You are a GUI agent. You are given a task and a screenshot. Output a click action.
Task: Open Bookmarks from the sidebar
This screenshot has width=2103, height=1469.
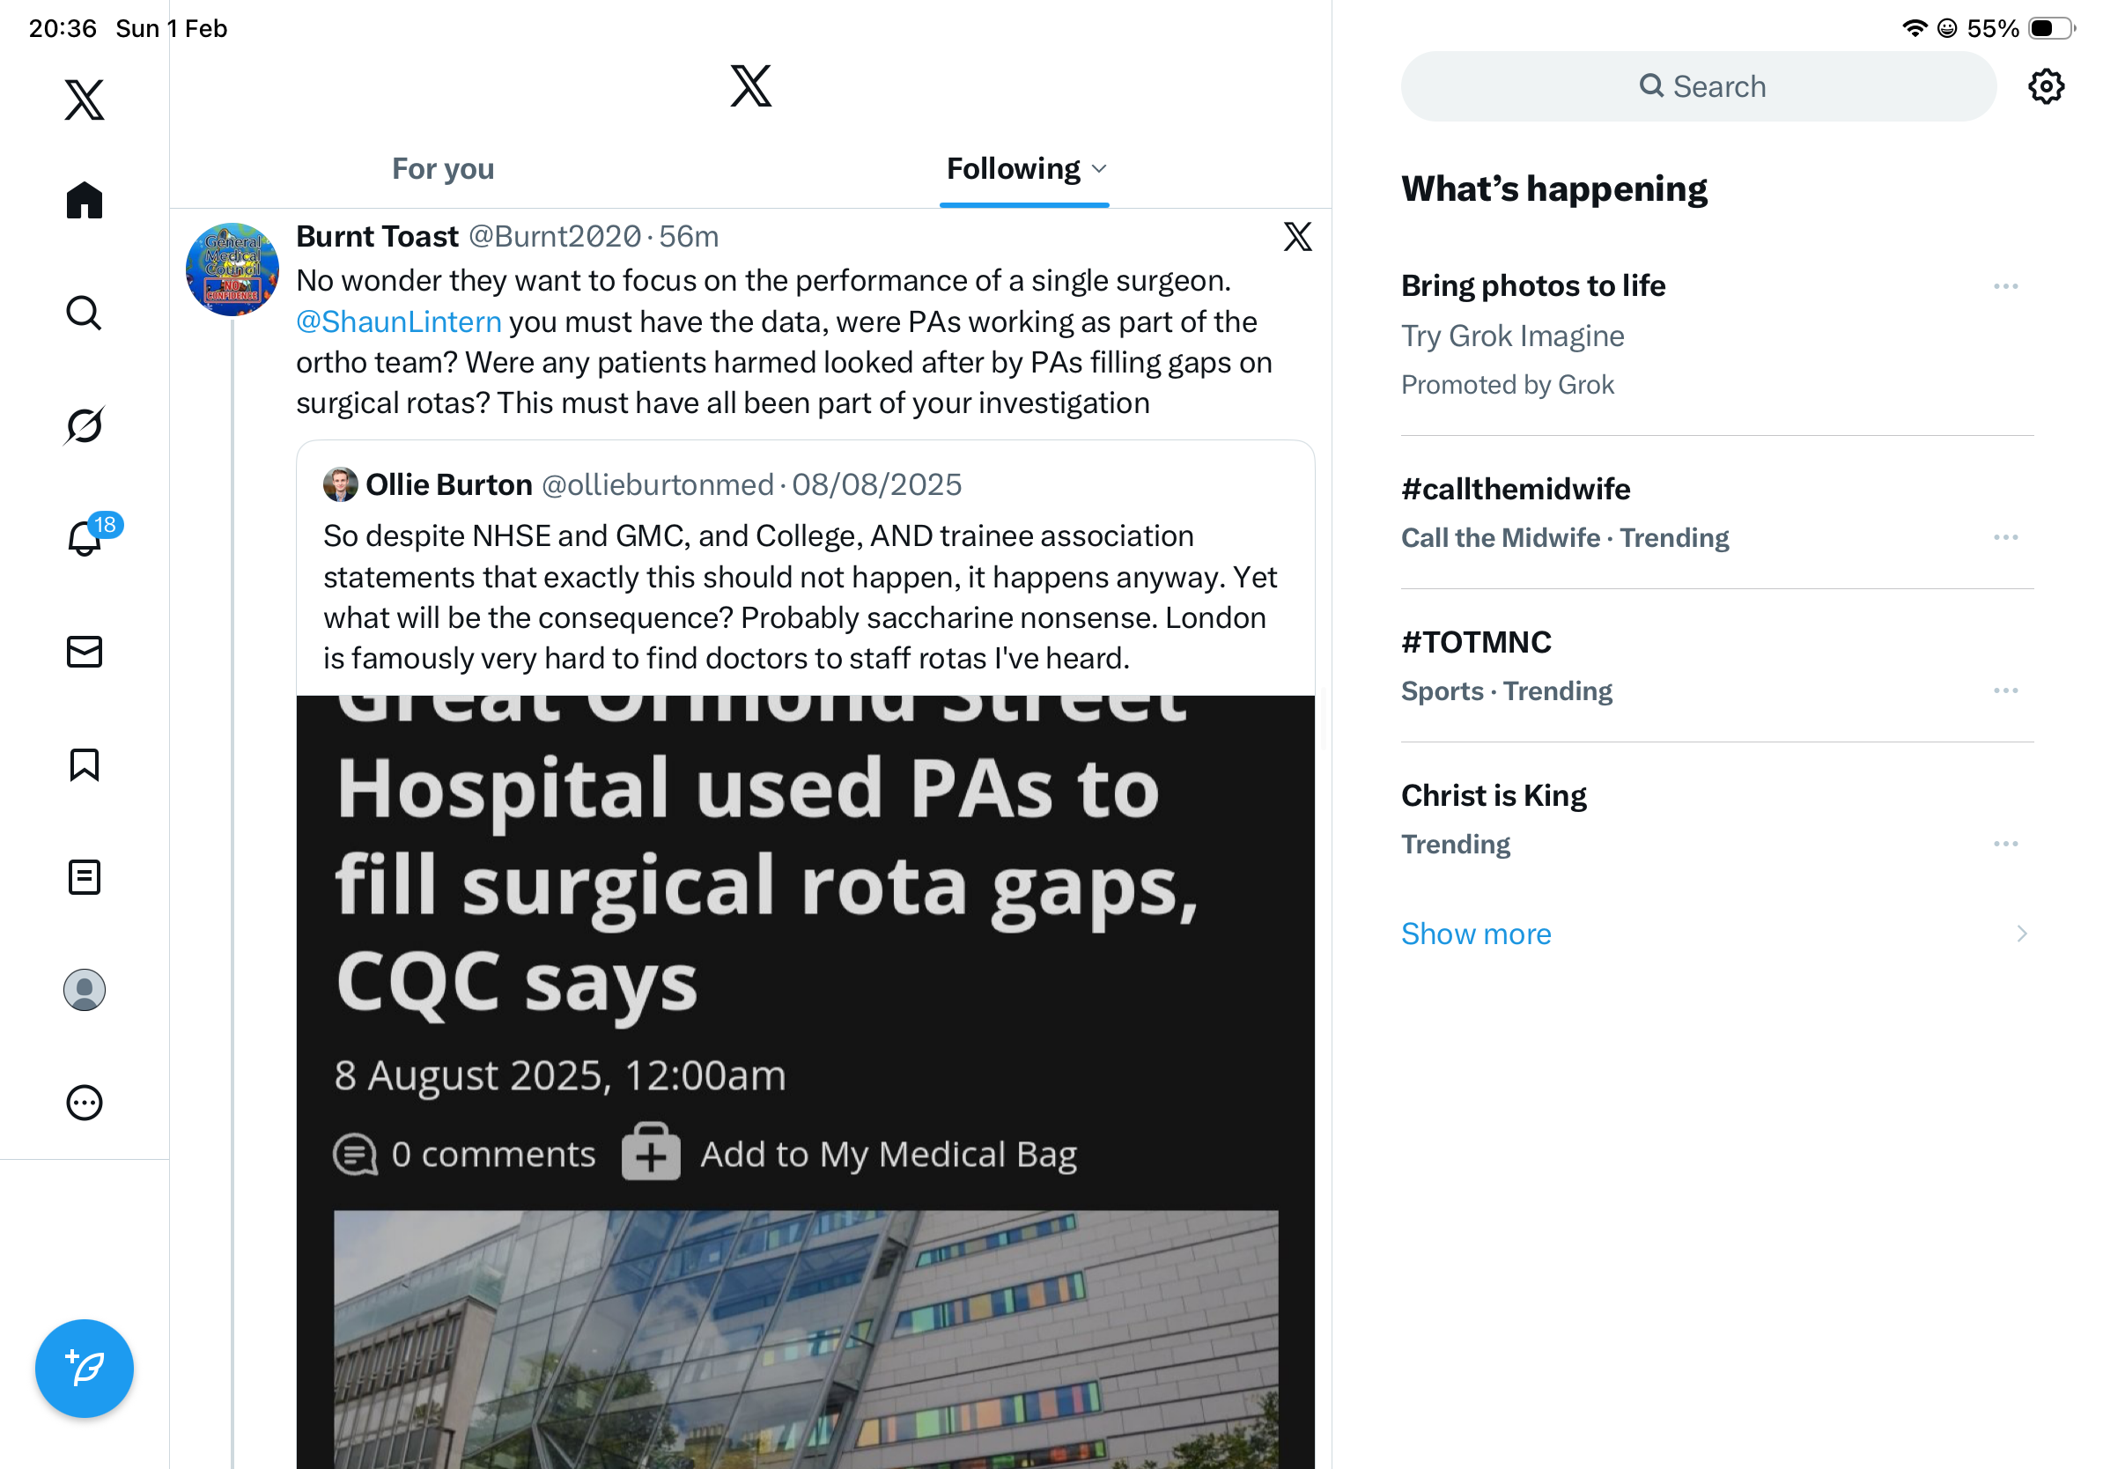pyautogui.click(x=85, y=764)
